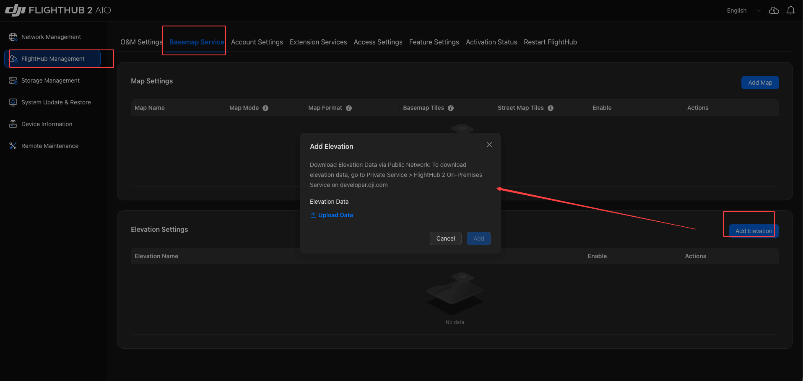The image size is (803, 381).
Task: Click the Map Name column header
Action: point(150,108)
